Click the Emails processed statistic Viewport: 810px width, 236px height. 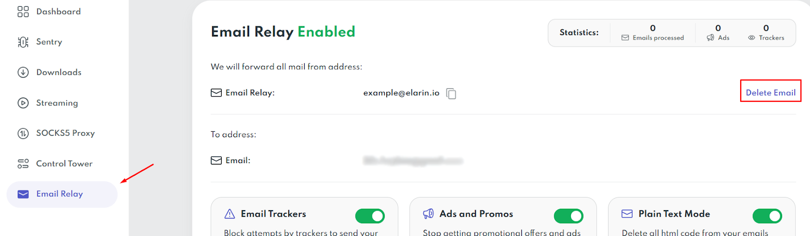653,33
